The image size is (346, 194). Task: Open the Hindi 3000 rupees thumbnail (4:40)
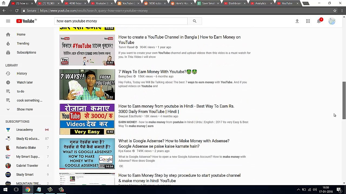coord(87,119)
